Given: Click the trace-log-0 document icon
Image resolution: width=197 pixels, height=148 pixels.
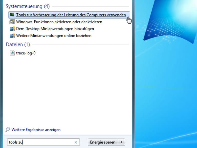Looking at the screenshot, I should (12, 53).
